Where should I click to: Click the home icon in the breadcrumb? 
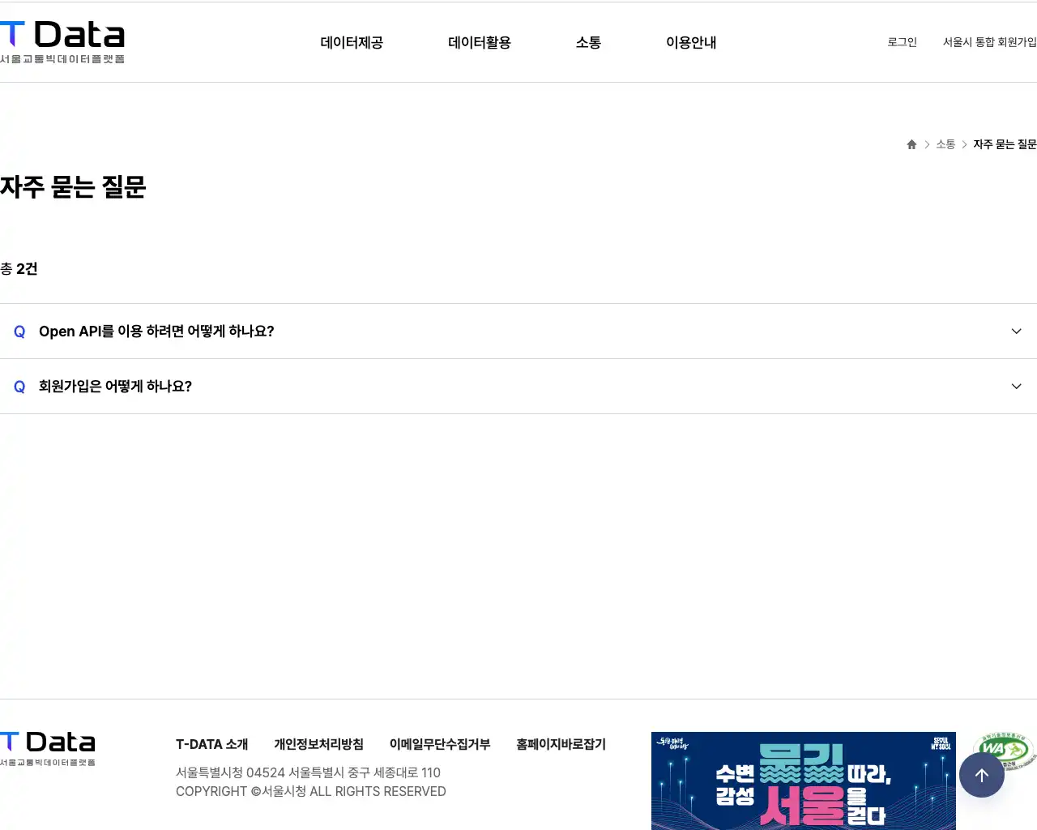[x=911, y=144]
